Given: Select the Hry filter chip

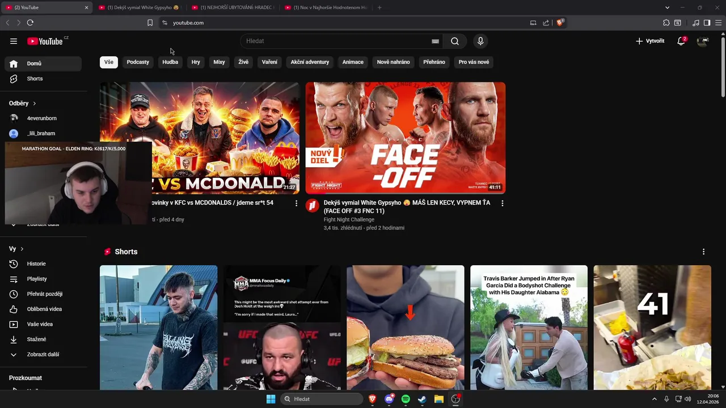Looking at the screenshot, I should click(196, 62).
